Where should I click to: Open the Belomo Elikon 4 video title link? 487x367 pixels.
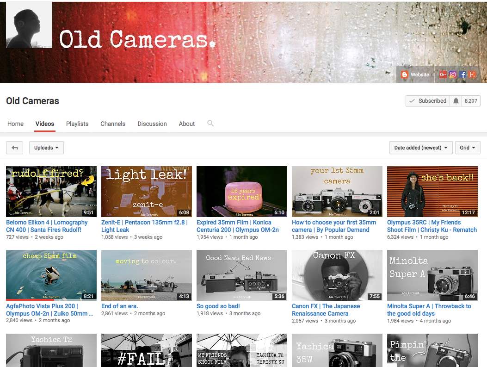47,226
